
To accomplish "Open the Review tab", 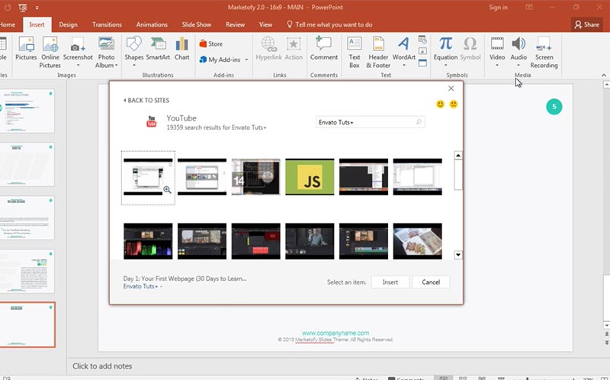I will point(236,24).
